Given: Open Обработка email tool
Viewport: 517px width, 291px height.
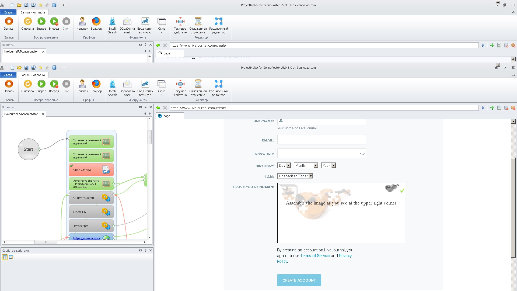Looking at the screenshot, I should 127,84.
